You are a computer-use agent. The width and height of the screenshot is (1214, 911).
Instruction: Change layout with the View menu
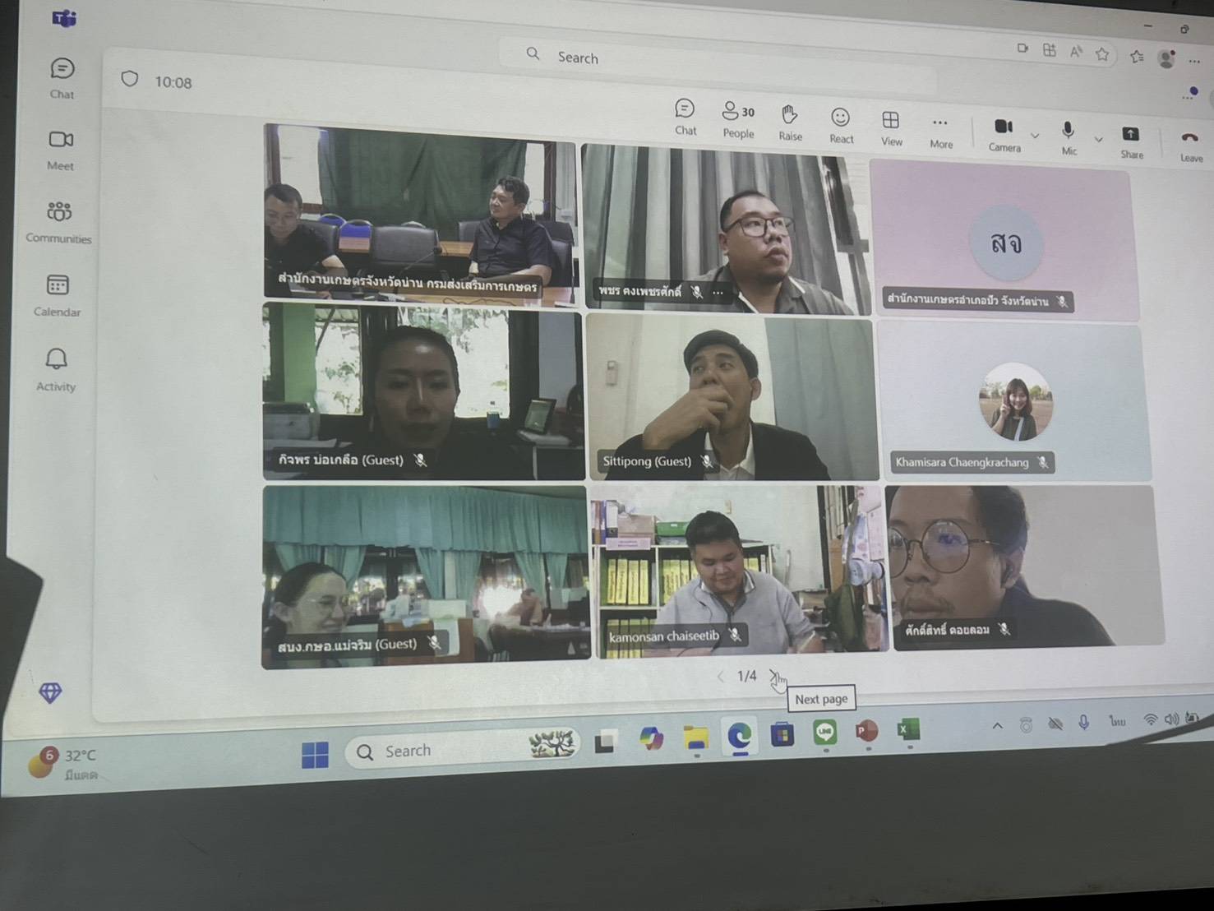point(891,127)
